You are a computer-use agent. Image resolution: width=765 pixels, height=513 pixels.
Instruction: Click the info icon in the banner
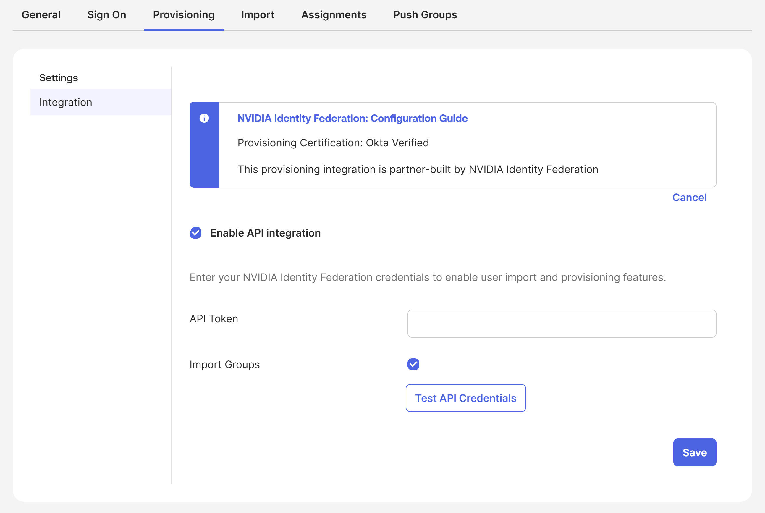pos(204,118)
